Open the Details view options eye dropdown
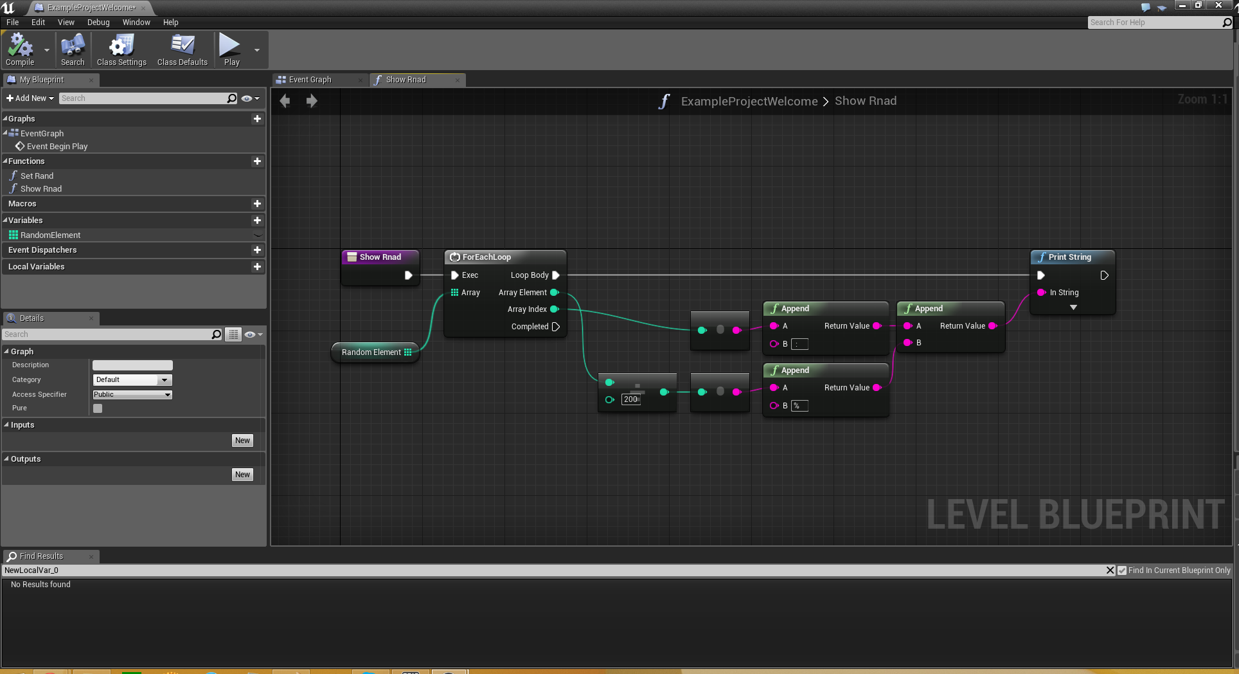Screen dimensions: 1239x674 [253, 334]
